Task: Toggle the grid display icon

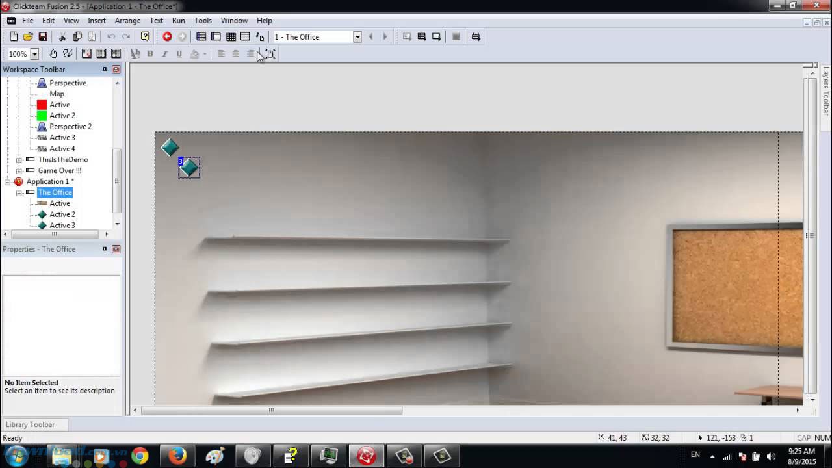Action: [x=101, y=53]
